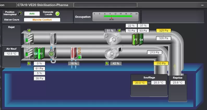
Task: Click the green left arrow beside 51 %
Action: (x=119, y=31)
